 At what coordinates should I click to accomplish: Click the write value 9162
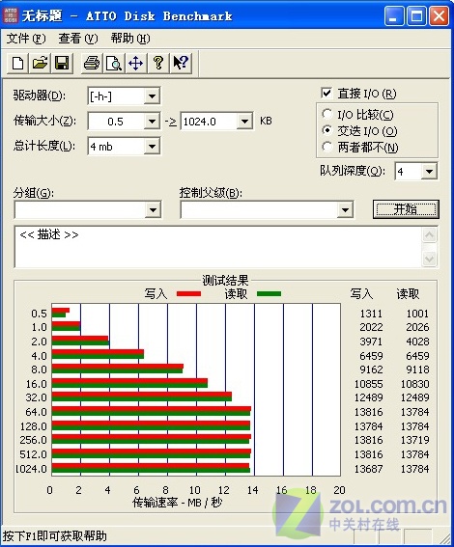(371, 369)
